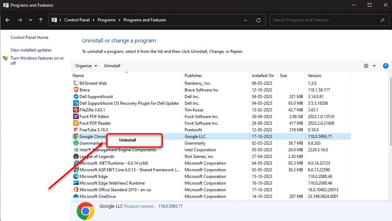Screen dimensions: 392x221
Task: Click the Intel Corporation publisher cell
Action: tap(200, 150)
